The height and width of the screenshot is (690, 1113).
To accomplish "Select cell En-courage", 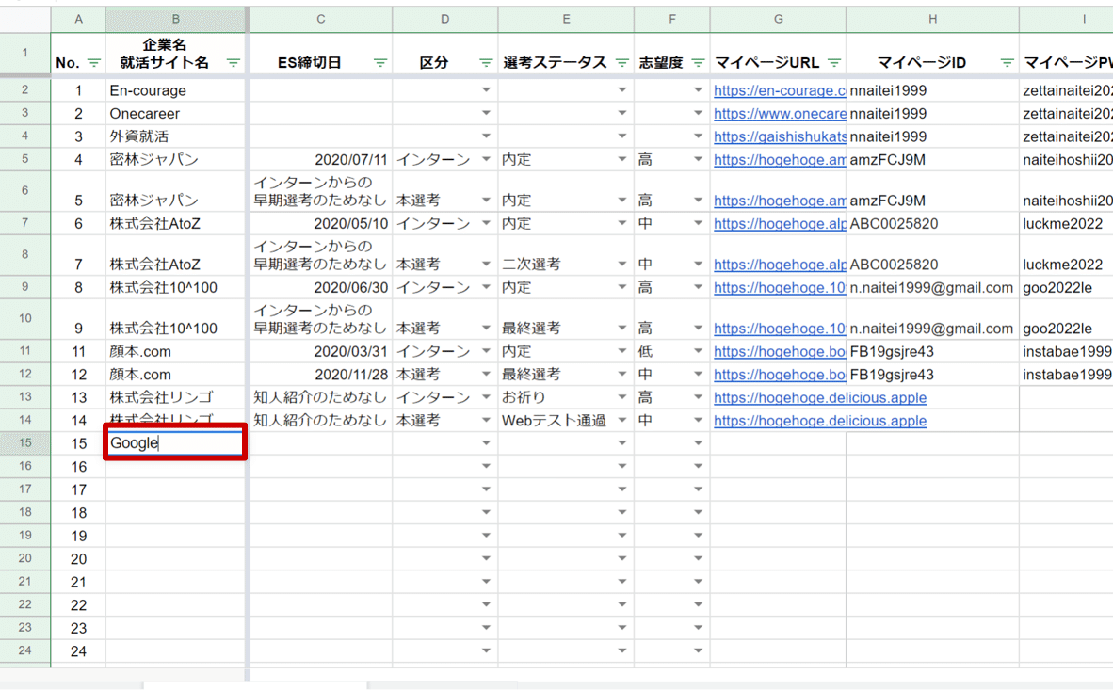I will pos(175,90).
